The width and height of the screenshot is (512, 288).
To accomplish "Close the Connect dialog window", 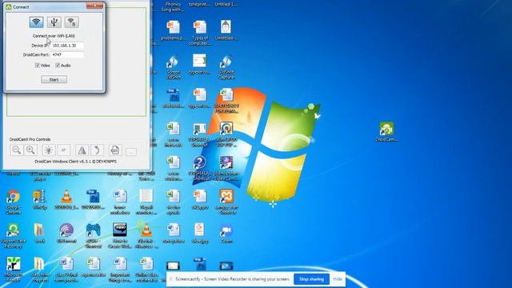I will click(94, 6).
